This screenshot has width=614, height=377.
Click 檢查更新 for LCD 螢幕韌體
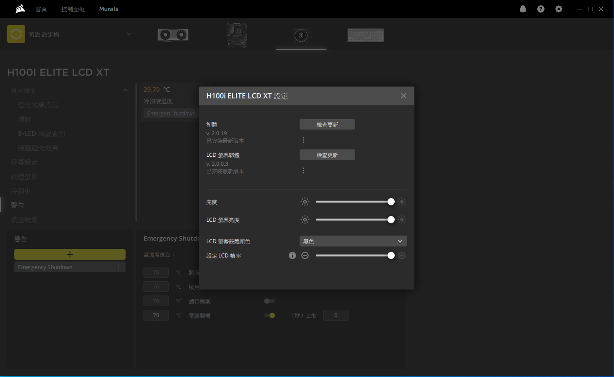327,155
